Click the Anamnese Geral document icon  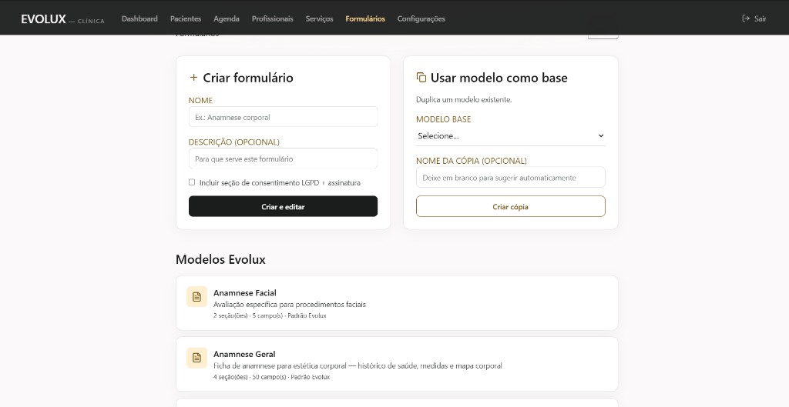click(196, 358)
